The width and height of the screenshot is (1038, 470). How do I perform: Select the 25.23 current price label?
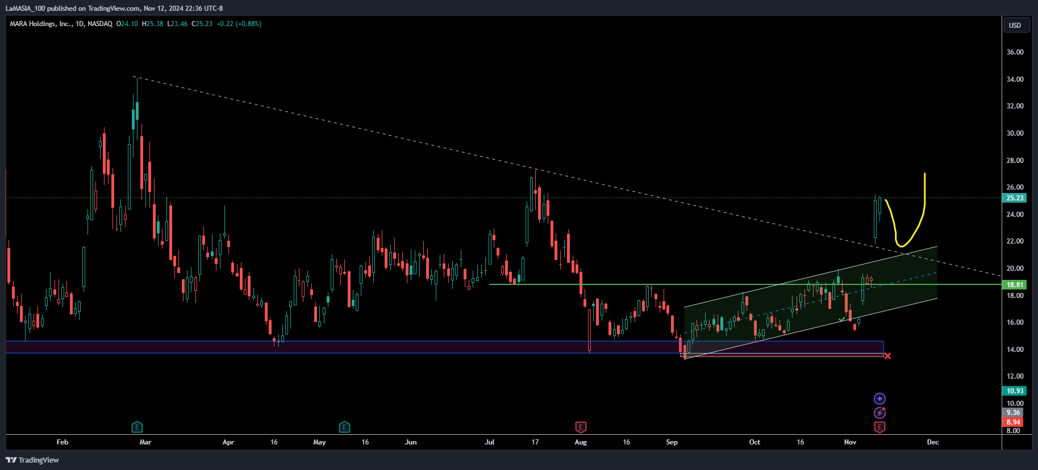click(1015, 198)
